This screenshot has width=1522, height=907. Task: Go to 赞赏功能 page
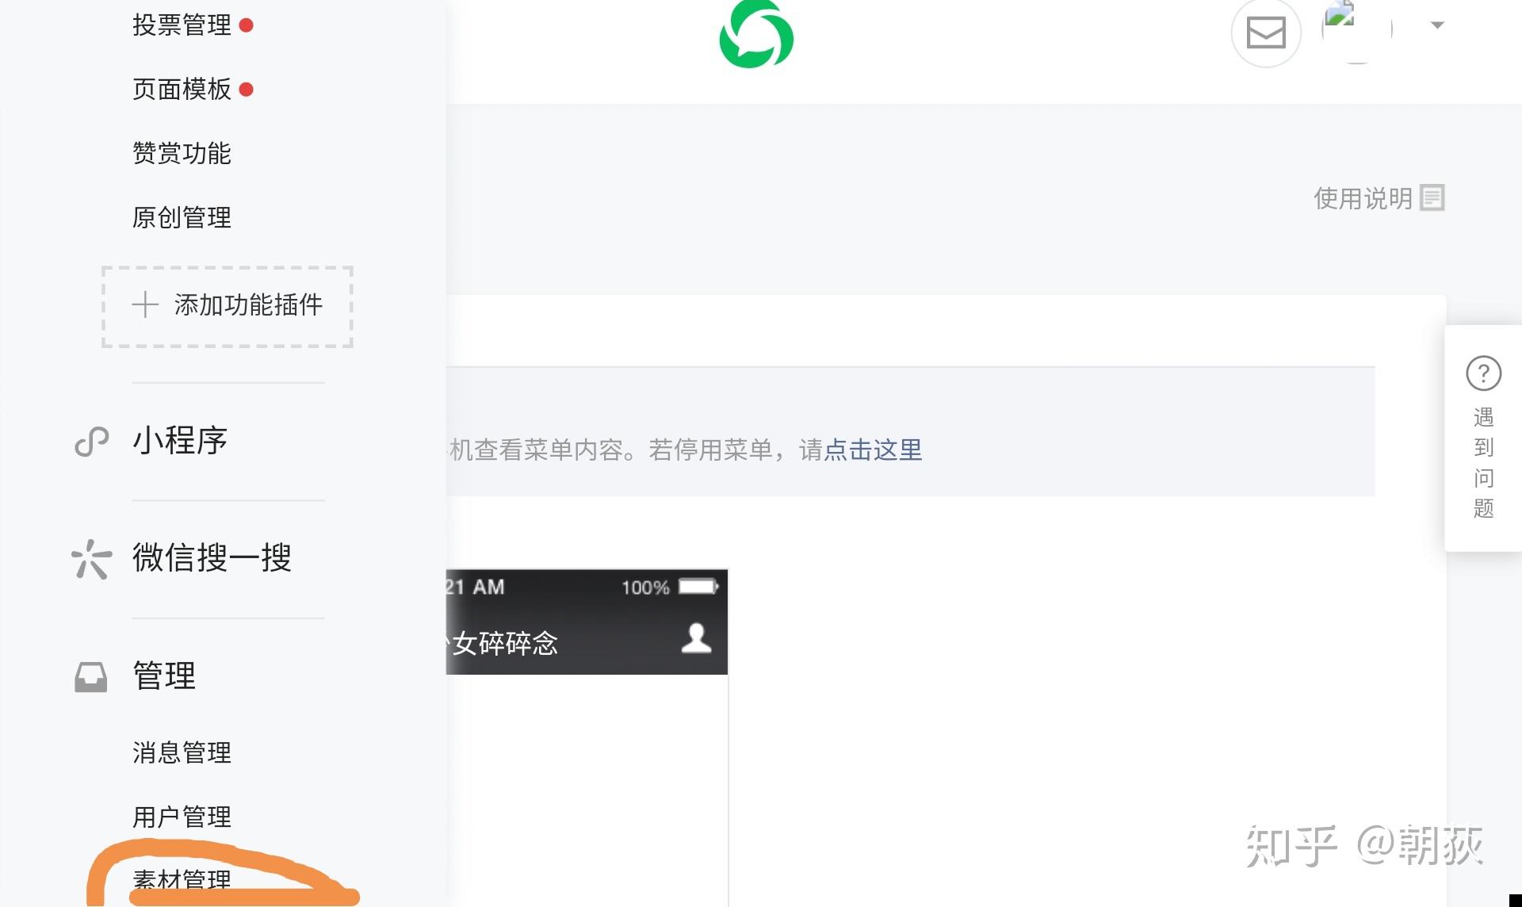point(182,153)
